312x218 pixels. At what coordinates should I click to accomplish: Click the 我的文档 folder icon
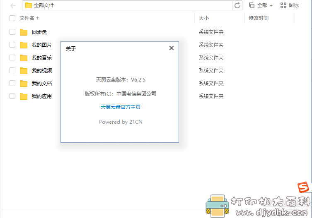coord(24,84)
